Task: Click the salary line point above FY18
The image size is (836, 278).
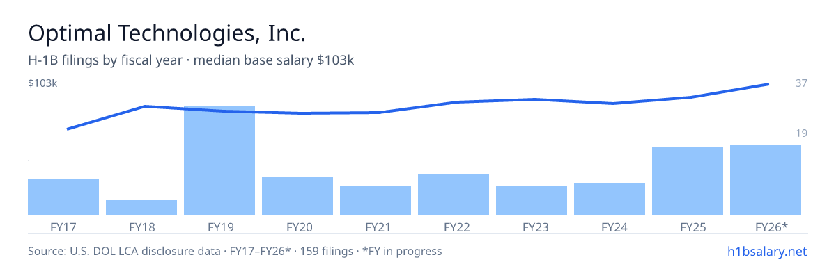Action: tap(144, 106)
